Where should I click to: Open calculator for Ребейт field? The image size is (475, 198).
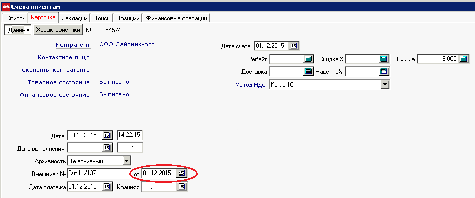[308, 59]
